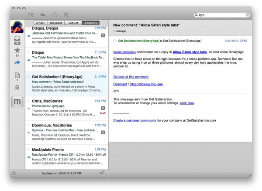Filter search by Contents
The height and width of the screenshot is (191, 262).
pos(91,23)
